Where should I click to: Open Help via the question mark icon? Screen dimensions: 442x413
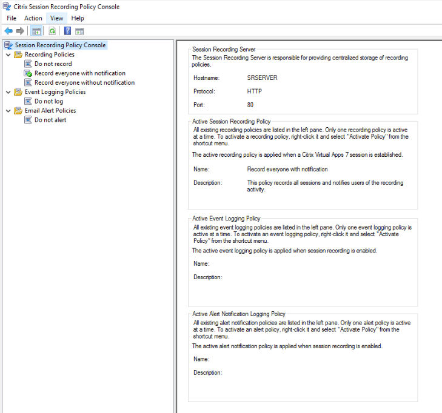68,31
